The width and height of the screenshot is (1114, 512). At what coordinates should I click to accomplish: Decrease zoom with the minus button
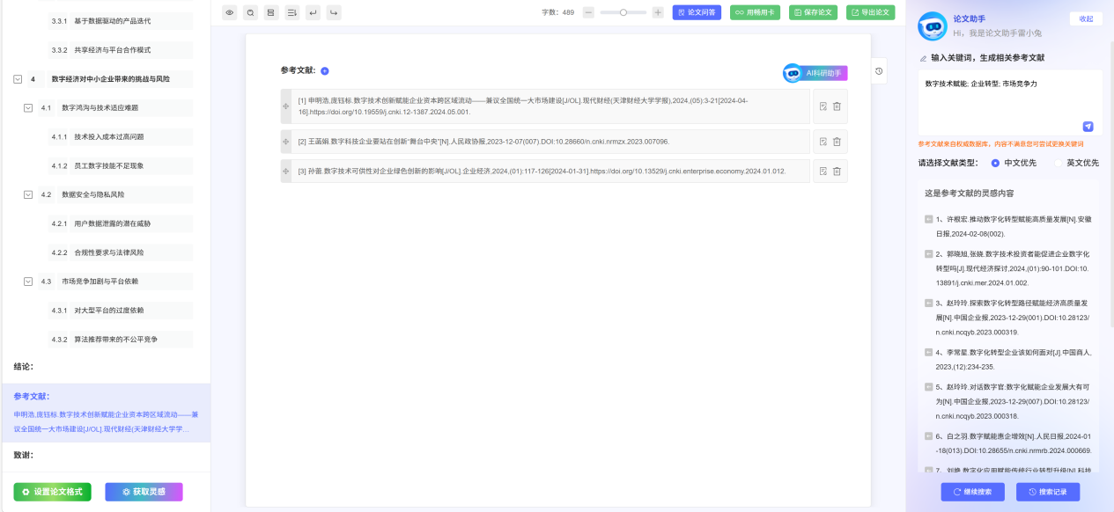pos(588,12)
